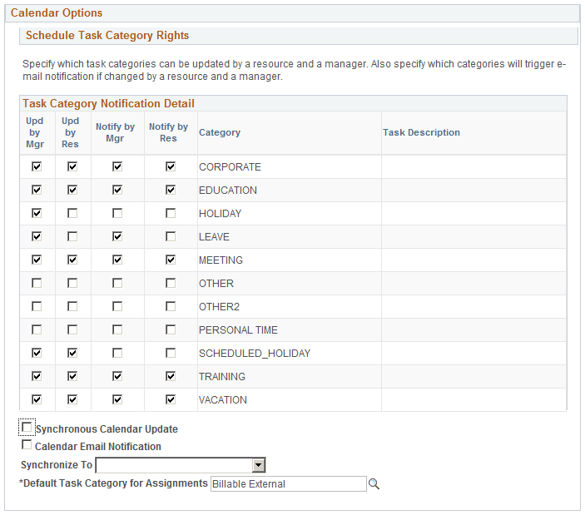Viewport: 585px width, 515px height.
Task: Check Upd by Res for OTHER2
Action: 72,306
